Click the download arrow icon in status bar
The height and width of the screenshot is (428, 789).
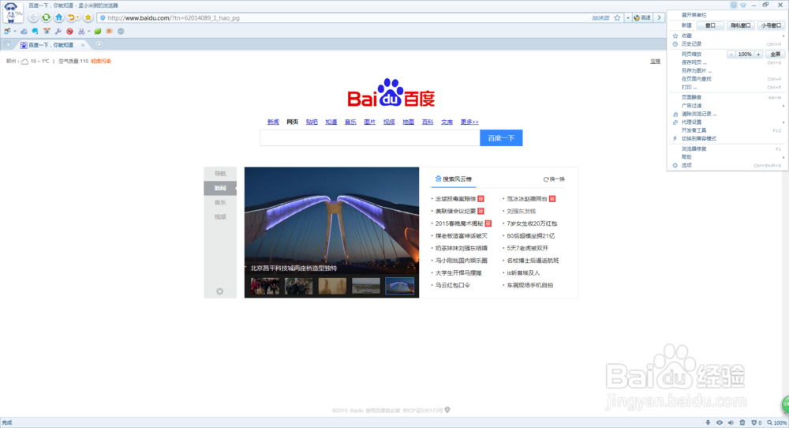click(708, 422)
